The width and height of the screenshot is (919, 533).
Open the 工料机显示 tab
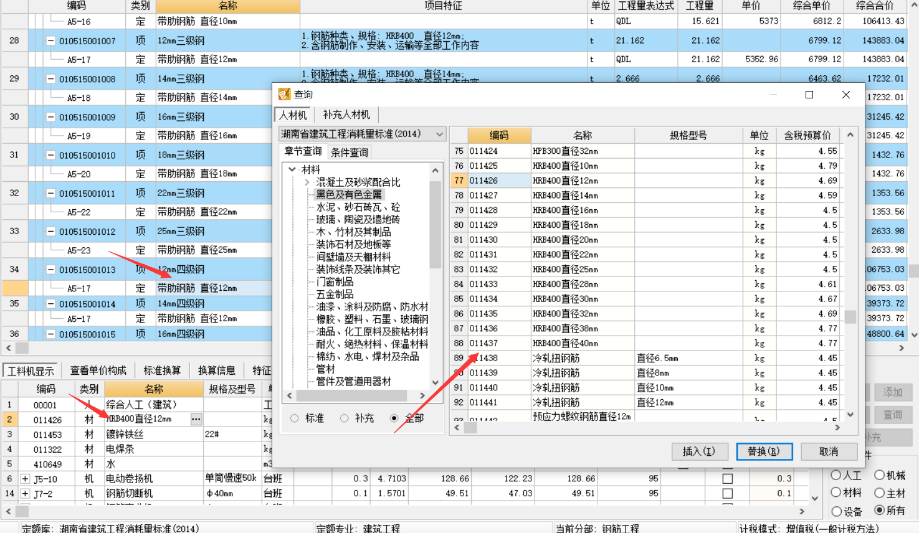coord(31,370)
